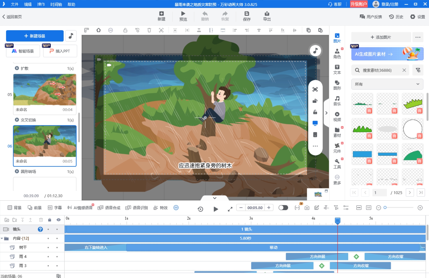Screen dimensions: 429x278
Task: Open the 编辑 menu
Action: [28, 4]
